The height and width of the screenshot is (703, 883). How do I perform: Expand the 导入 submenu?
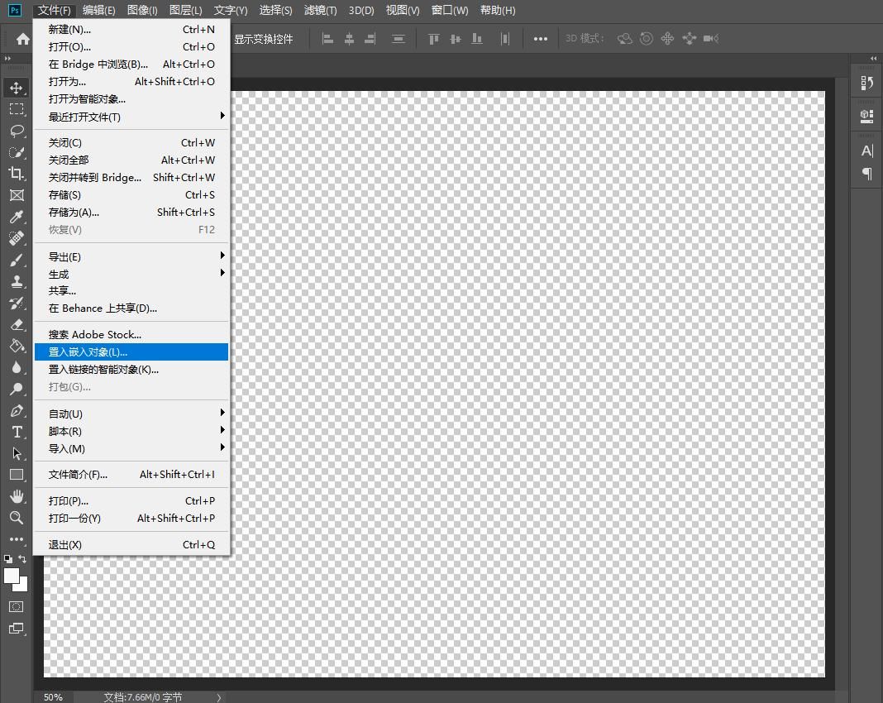click(x=131, y=449)
